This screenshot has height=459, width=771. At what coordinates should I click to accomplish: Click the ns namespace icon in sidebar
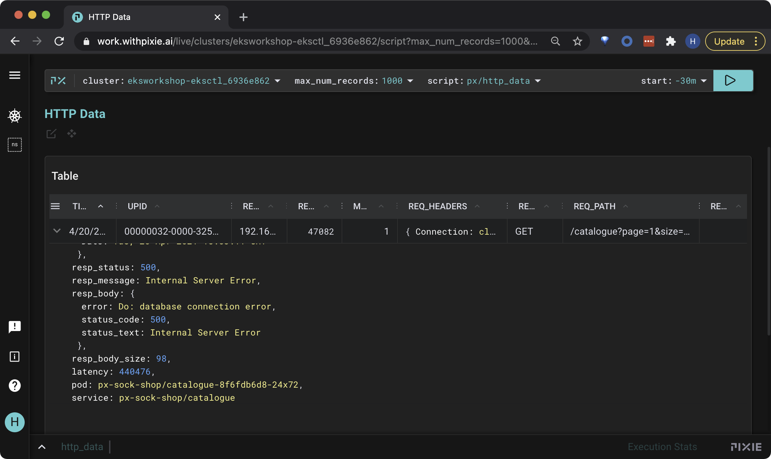coord(14,145)
